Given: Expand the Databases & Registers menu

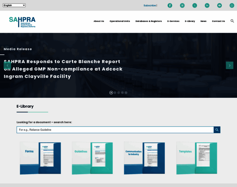Looking at the screenshot, I should pyautogui.click(x=148, y=21).
